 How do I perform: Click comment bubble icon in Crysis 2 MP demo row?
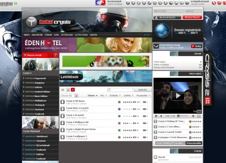pos(144,102)
